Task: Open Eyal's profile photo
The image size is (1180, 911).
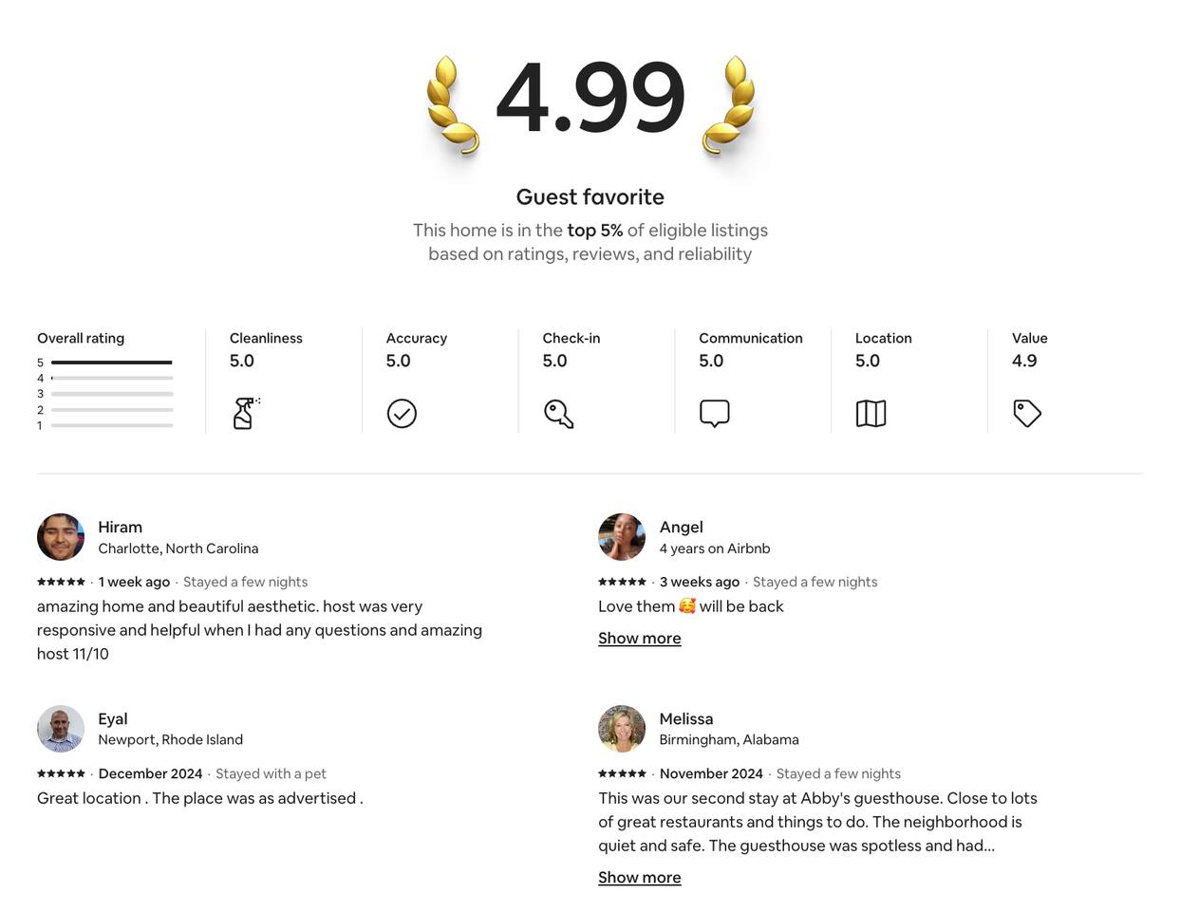Action: pyautogui.click(x=61, y=729)
